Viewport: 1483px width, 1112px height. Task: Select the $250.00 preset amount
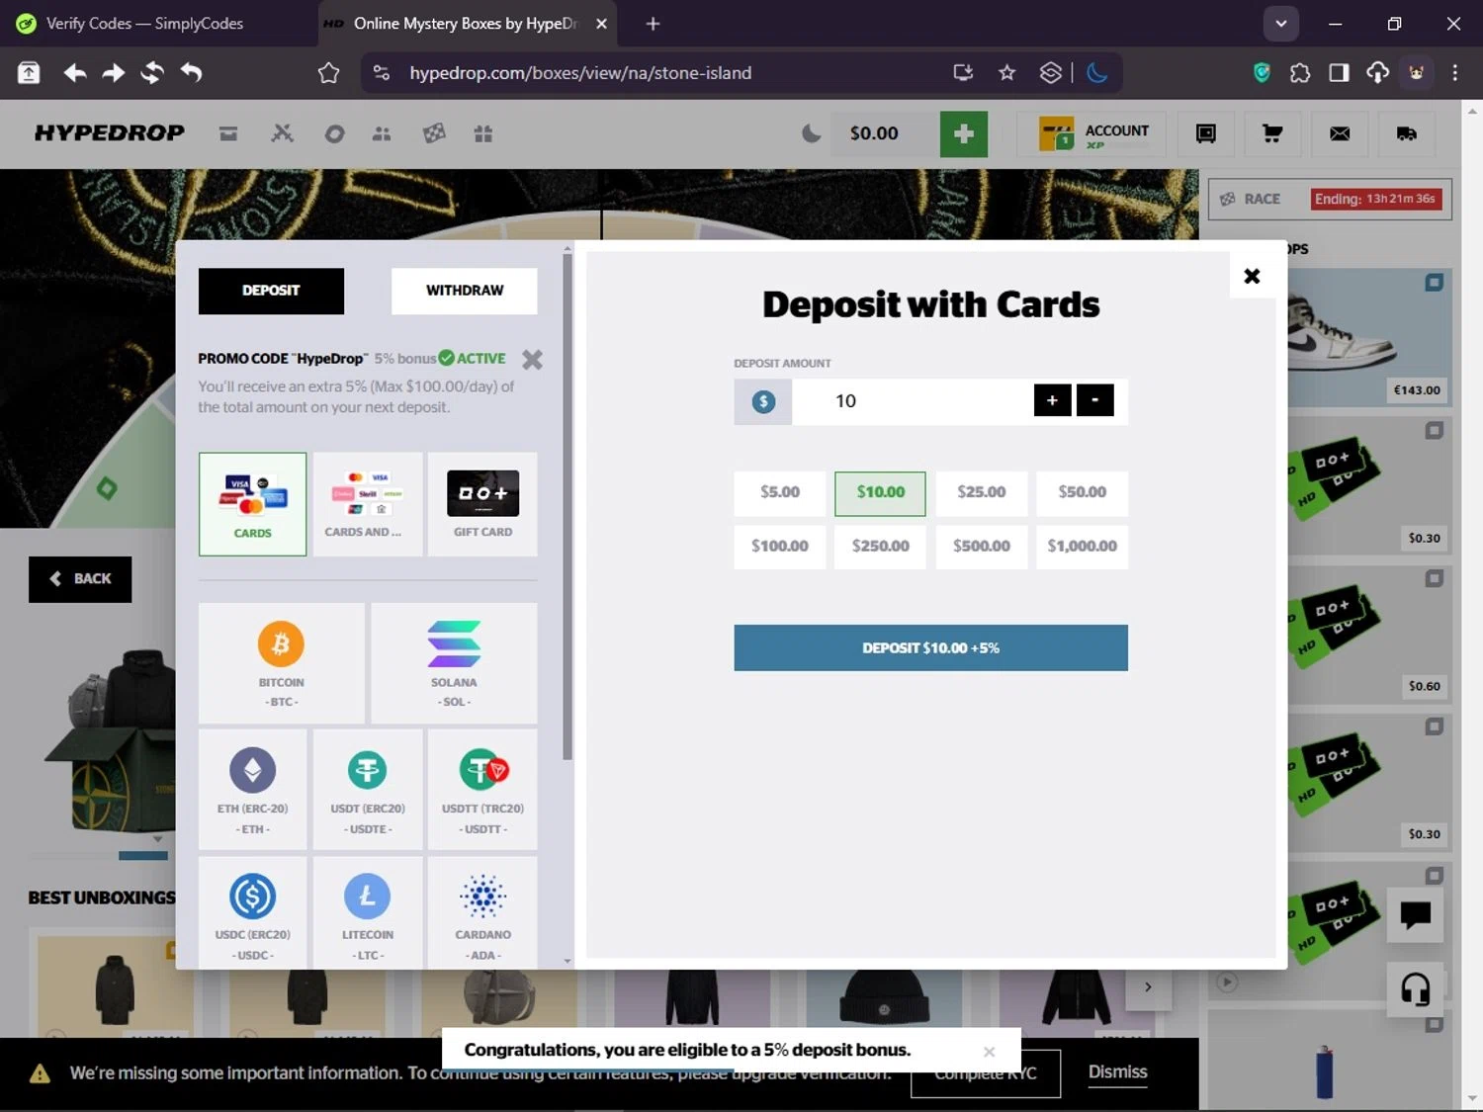880,546
